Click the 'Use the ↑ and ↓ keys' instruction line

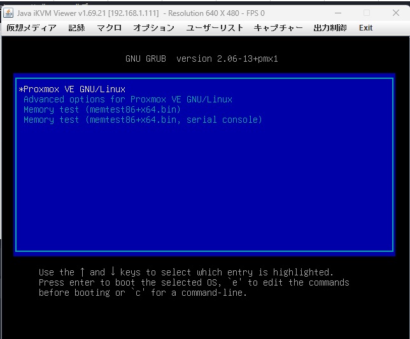click(x=186, y=272)
